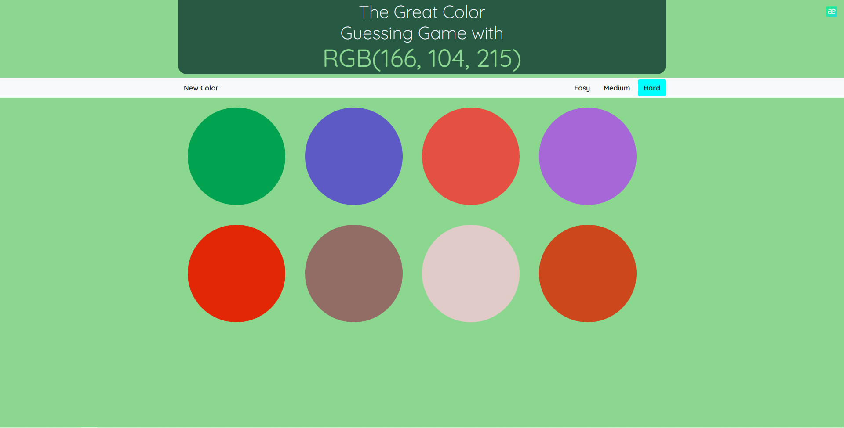Image resolution: width=844 pixels, height=428 pixels.
Task: Click empty navbar space between New Color and Easy
Action: 396,88
